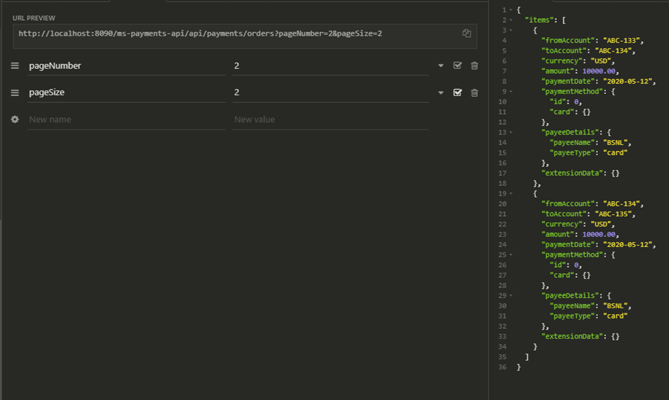This screenshot has height=400, width=669.
Task: Disable the pageNumber parameter checkbox
Action: tap(458, 66)
